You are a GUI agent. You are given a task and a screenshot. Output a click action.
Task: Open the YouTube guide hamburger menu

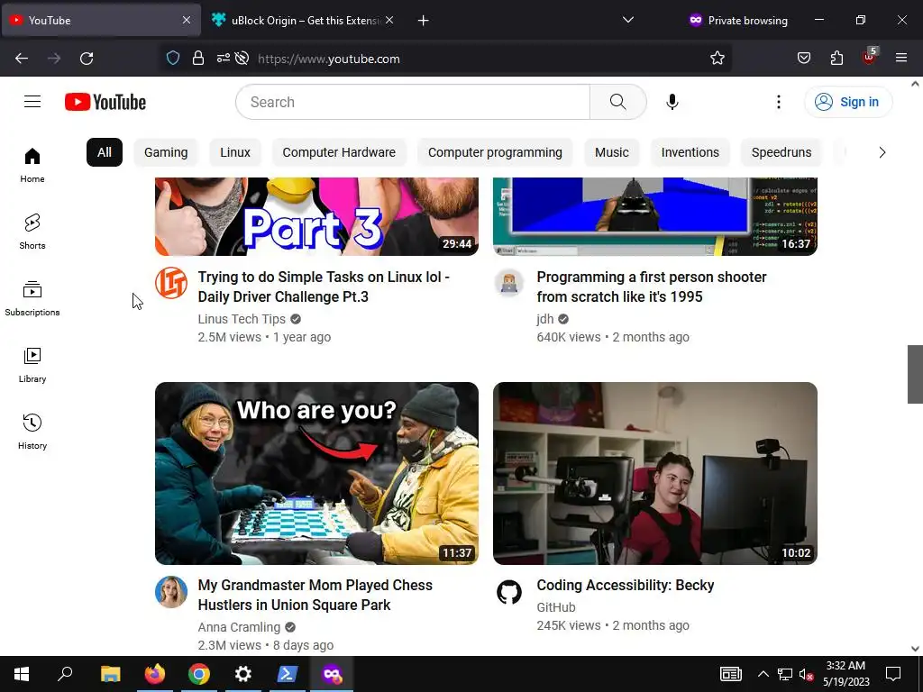click(32, 102)
